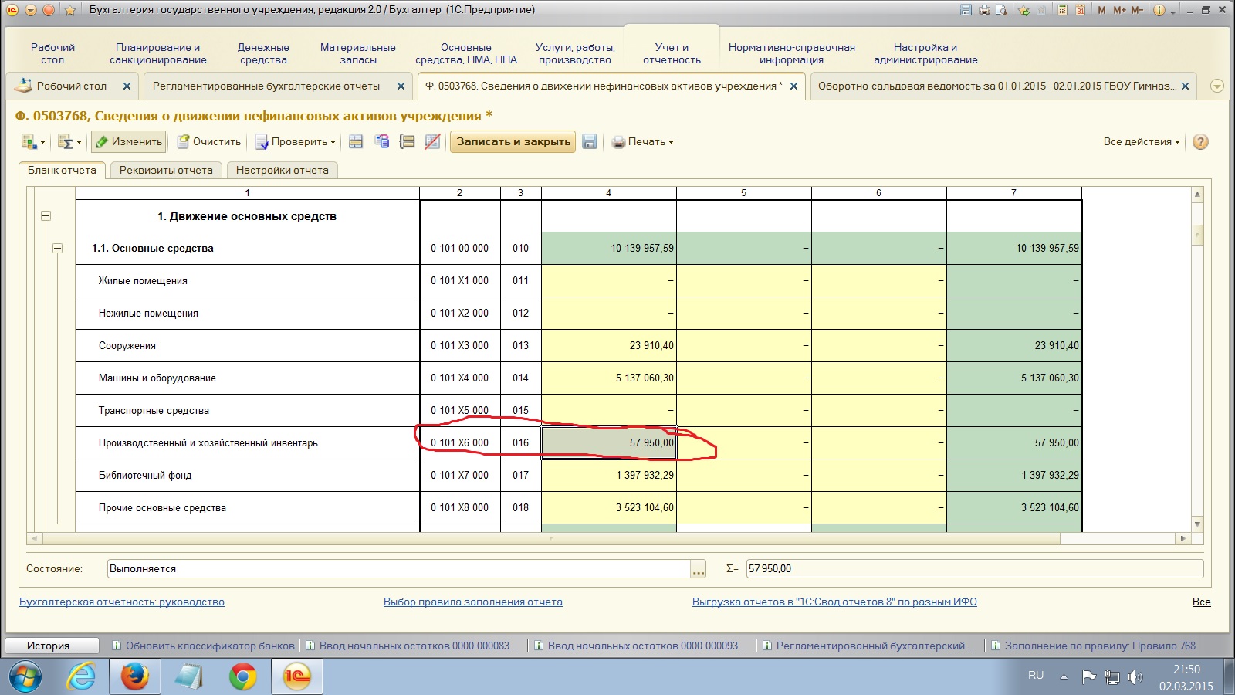Open the Печать dropdown menu
This screenshot has width=1235, height=695.
coord(643,141)
